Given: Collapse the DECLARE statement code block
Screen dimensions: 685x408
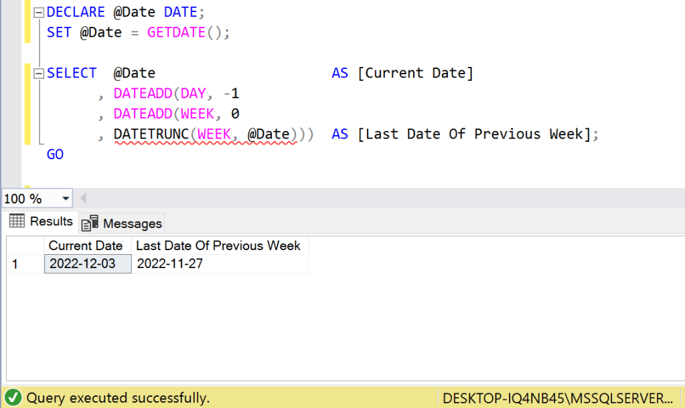Looking at the screenshot, I should coord(38,13).
